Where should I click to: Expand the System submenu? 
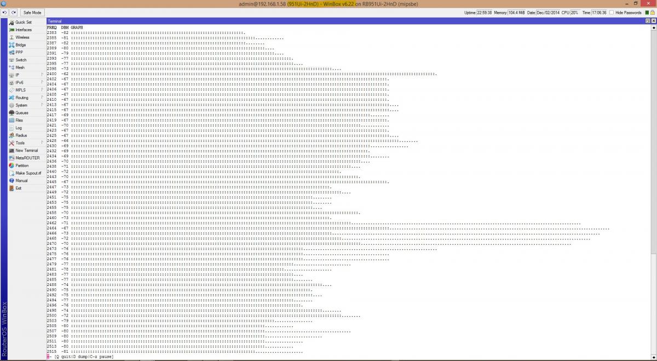(42, 105)
